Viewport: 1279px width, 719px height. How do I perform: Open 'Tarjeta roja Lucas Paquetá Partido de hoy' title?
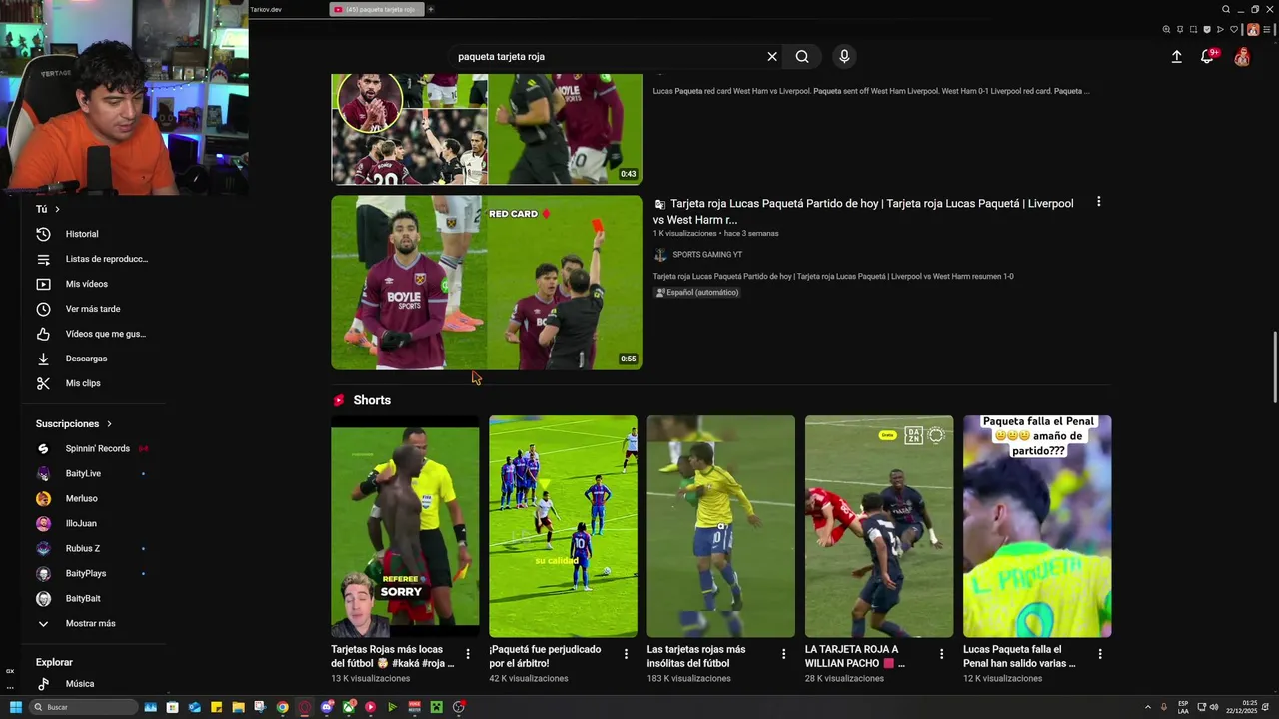[863, 211]
